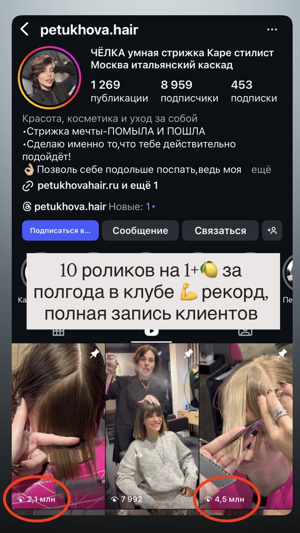
Task: Open the pinned reel with 7 992 views
Action: (x=152, y=427)
